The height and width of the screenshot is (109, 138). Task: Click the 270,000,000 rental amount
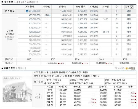tap(35, 55)
